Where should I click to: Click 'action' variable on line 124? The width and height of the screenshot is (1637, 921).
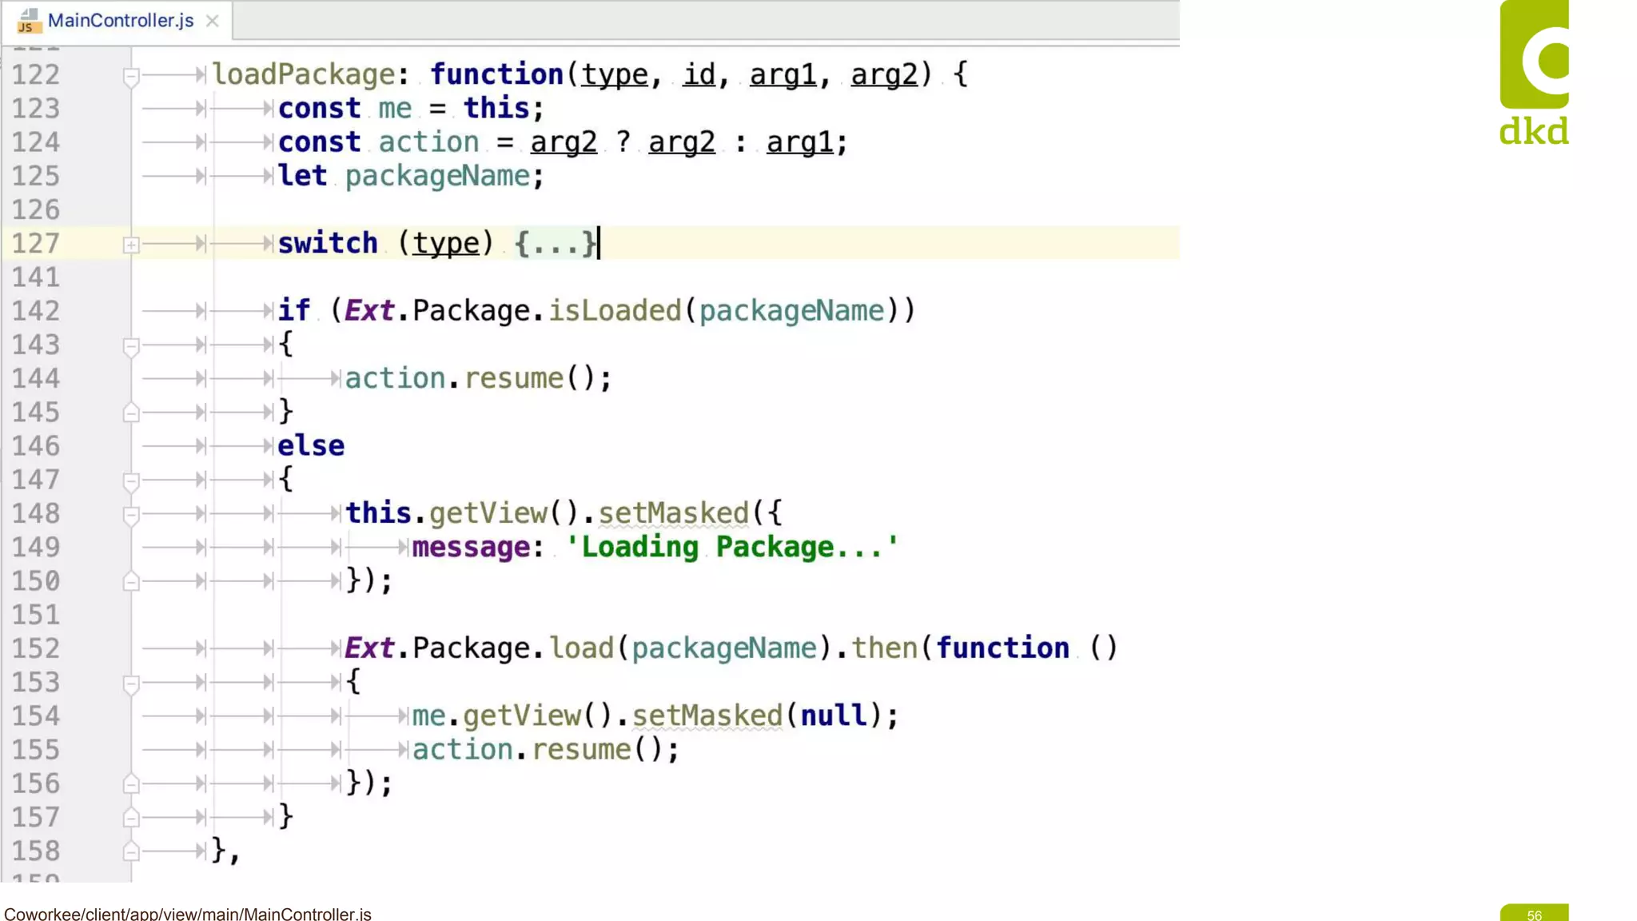click(428, 142)
